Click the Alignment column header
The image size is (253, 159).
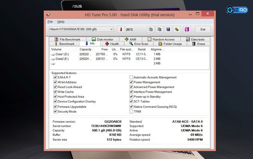157,49
